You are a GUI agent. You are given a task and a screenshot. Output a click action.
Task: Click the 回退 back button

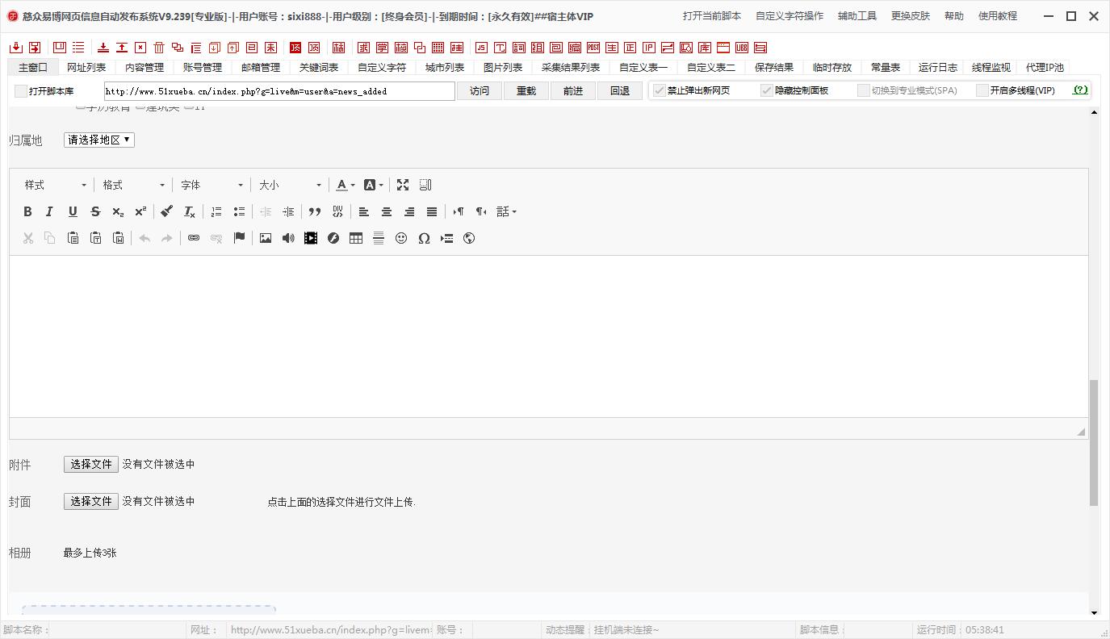[x=620, y=91]
